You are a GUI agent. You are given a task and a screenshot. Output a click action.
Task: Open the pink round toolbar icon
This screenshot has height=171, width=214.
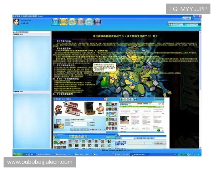pos(89,22)
